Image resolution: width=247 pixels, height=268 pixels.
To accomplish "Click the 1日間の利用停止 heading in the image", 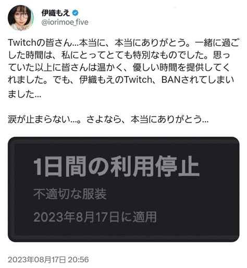I will pyautogui.click(x=116, y=166).
